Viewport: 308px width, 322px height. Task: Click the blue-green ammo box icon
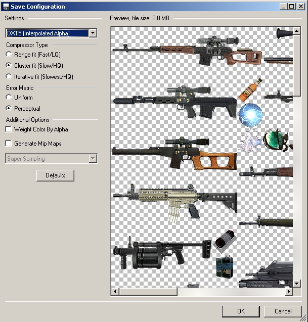point(225,266)
